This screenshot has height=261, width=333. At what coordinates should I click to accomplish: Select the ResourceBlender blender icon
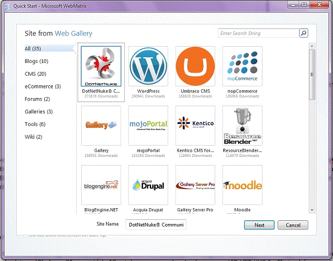pyautogui.click(x=242, y=125)
